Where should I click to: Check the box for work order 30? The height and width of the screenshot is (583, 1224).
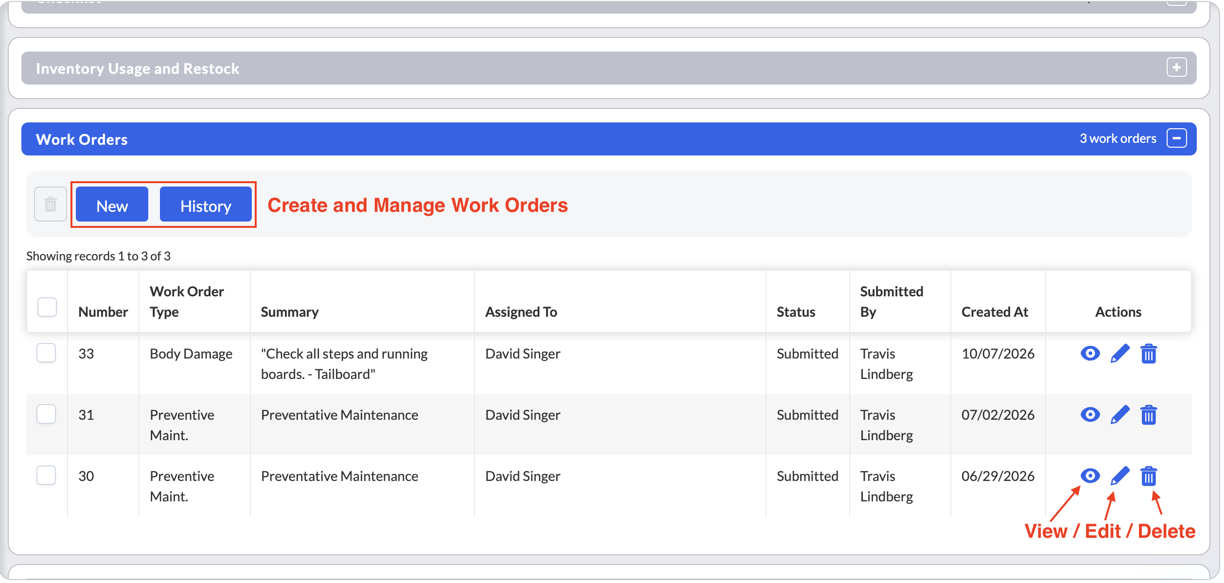[46, 475]
